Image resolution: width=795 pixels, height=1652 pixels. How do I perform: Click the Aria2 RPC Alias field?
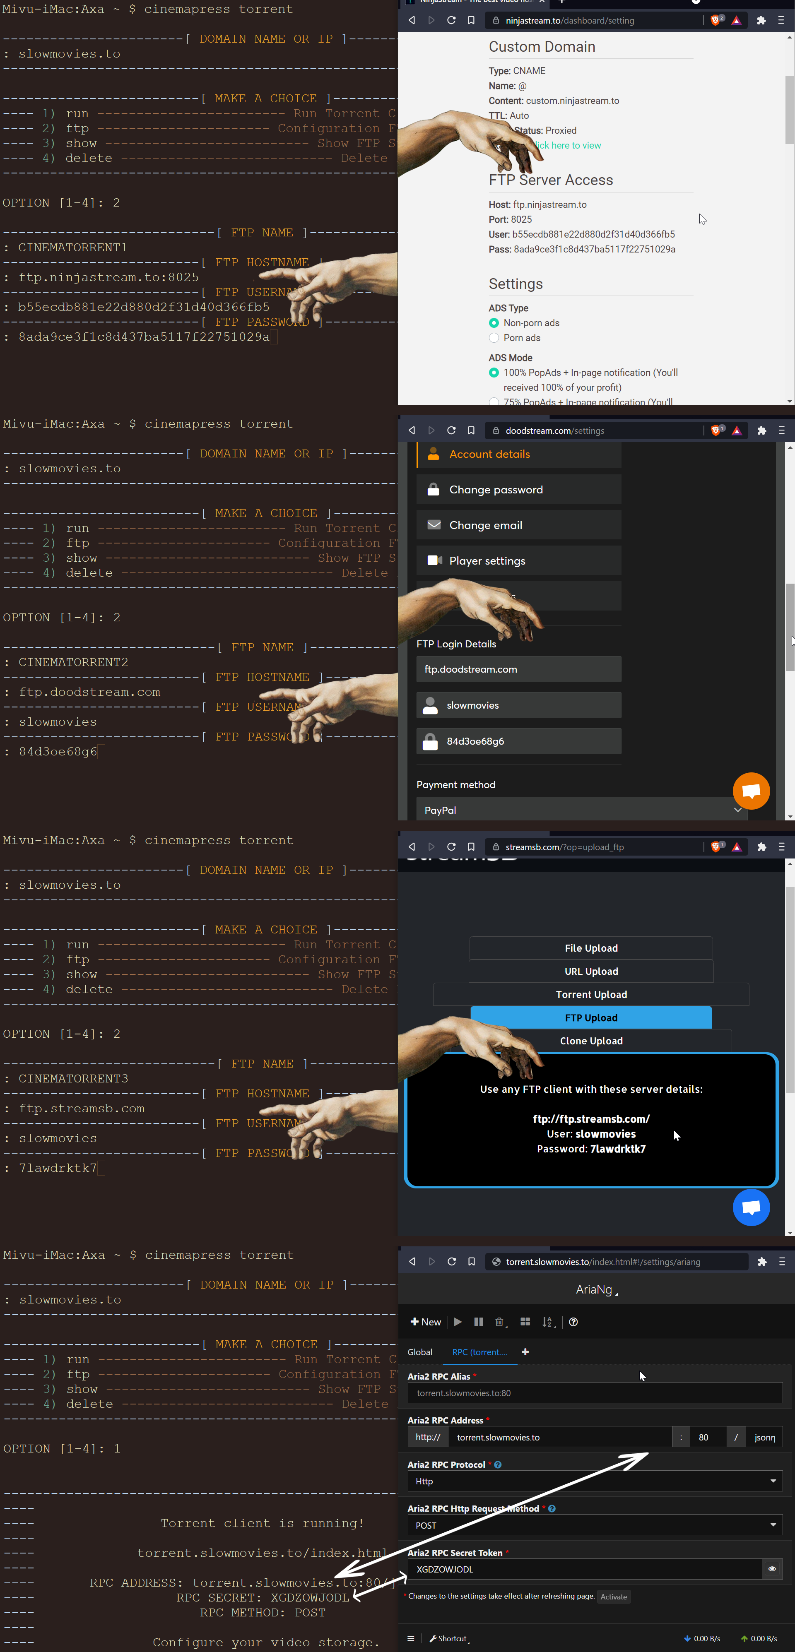tap(595, 1392)
